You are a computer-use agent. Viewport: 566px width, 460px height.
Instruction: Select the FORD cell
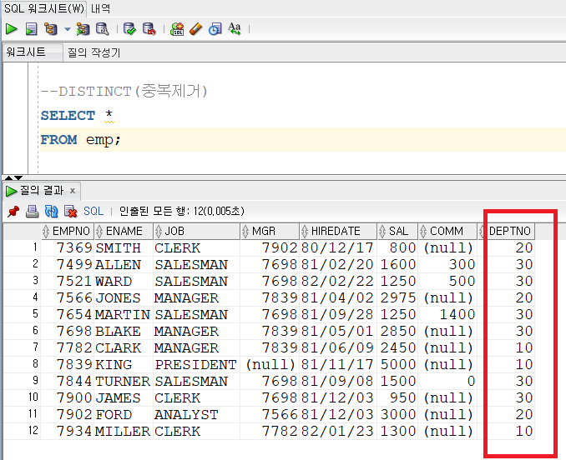124,415
